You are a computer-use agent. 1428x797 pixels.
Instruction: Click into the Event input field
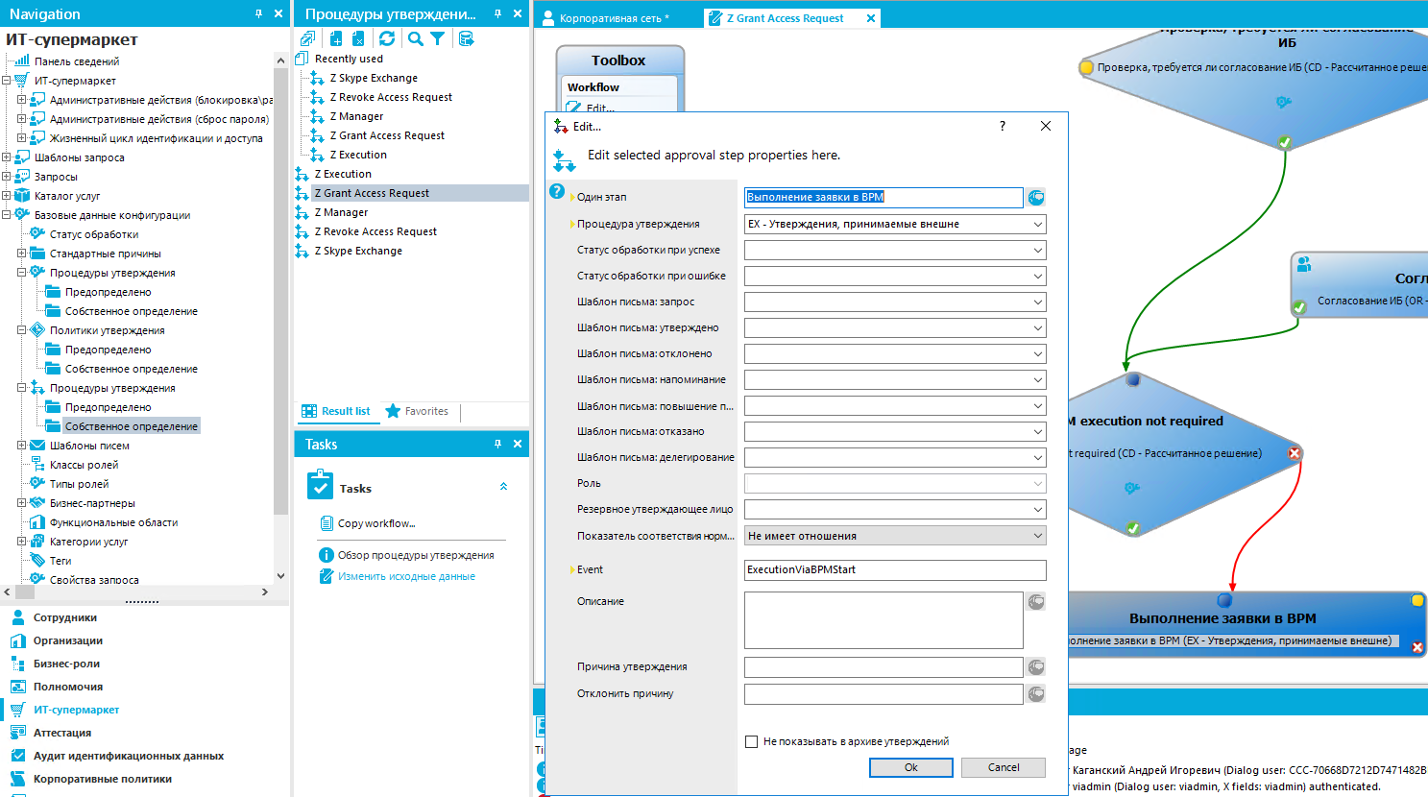click(x=894, y=569)
